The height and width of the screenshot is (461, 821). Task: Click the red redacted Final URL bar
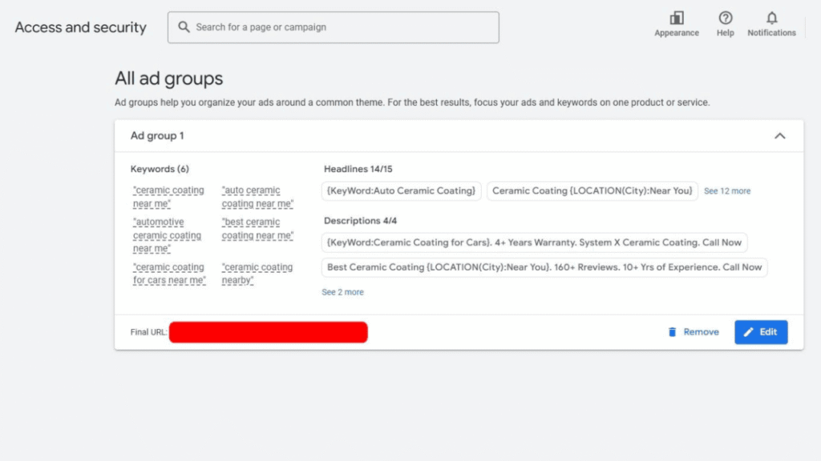(x=268, y=331)
